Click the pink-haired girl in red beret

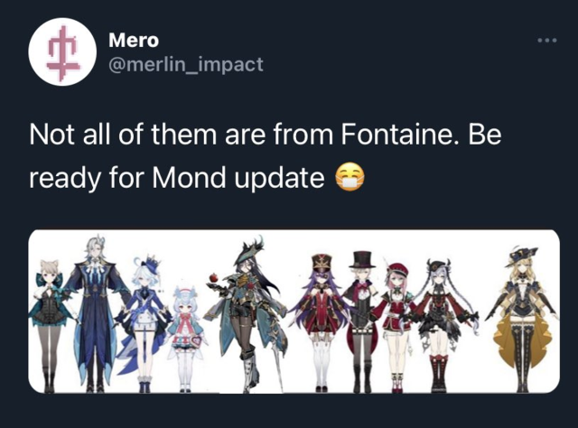click(x=396, y=326)
